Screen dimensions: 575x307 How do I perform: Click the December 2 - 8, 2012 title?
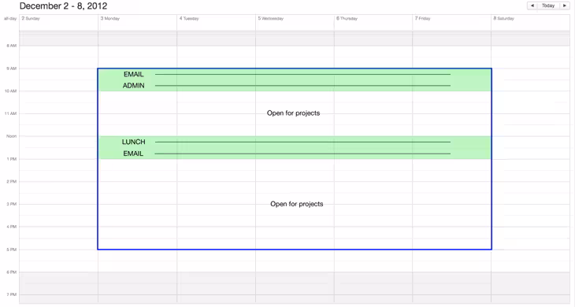64,6
